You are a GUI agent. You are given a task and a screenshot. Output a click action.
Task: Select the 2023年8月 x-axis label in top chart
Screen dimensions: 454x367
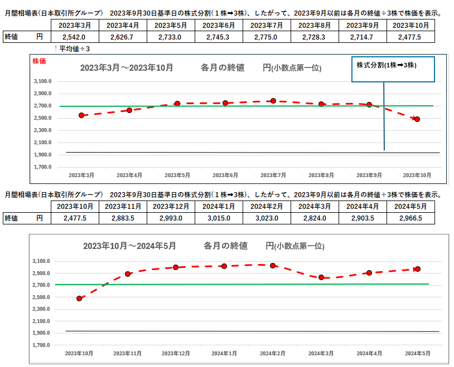[x=322, y=175]
